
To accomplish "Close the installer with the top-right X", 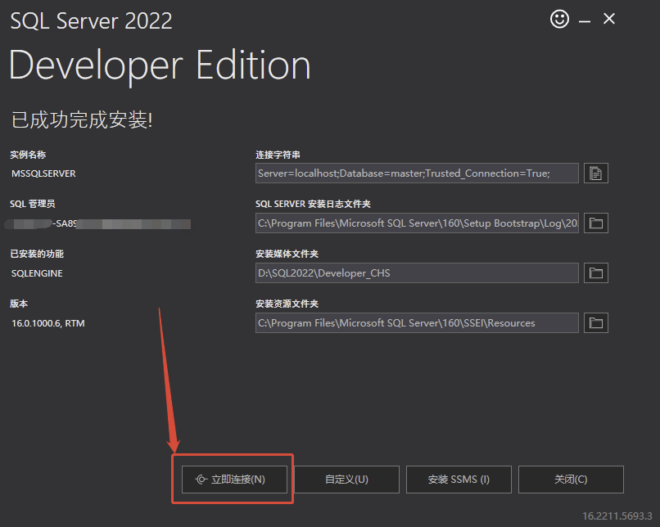I will point(609,20).
